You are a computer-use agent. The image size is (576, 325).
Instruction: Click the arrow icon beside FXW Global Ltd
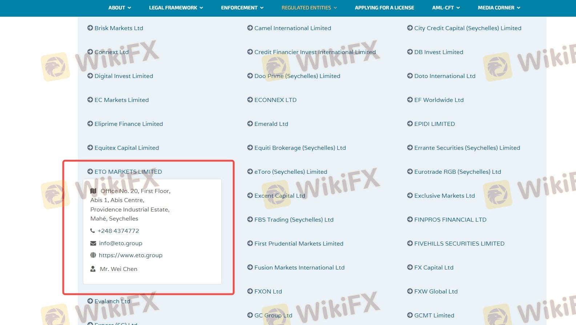(x=410, y=291)
